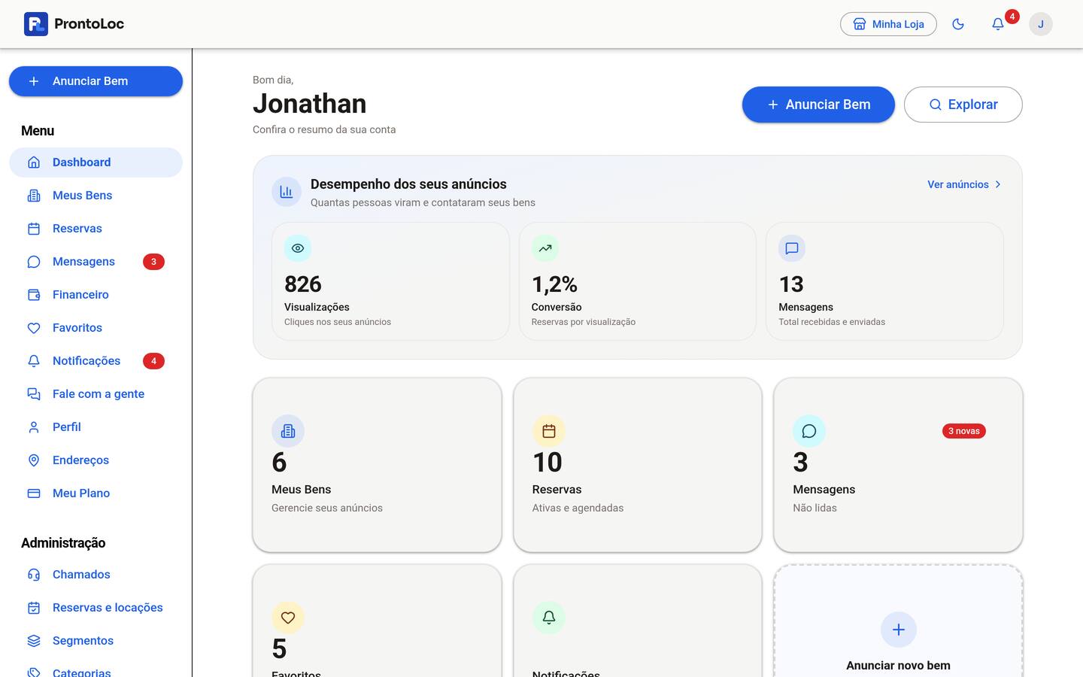
Task: Open notifications bell in header
Action: (x=998, y=24)
